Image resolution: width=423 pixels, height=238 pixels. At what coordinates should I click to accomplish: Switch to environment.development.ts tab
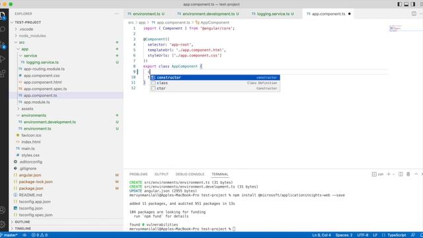pyautogui.click(x=208, y=14)
